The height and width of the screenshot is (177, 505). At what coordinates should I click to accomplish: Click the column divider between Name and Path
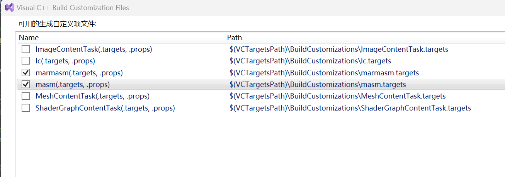coord(226,37)
